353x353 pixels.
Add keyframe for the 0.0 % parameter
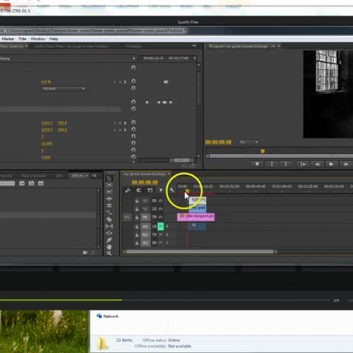[x=120, y=82]
